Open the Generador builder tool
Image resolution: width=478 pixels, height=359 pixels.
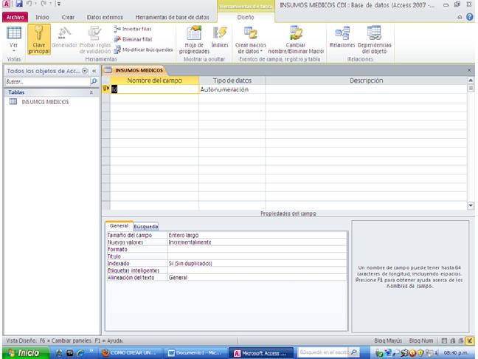tap(64, 38)
